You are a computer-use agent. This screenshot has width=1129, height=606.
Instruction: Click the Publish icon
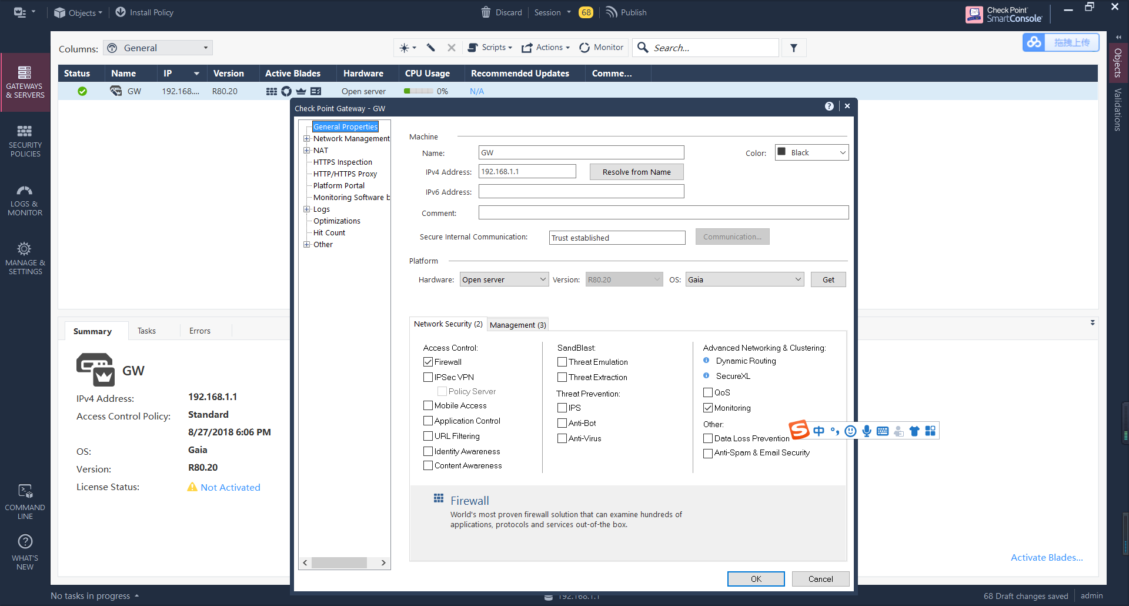[x=612, y=12]
